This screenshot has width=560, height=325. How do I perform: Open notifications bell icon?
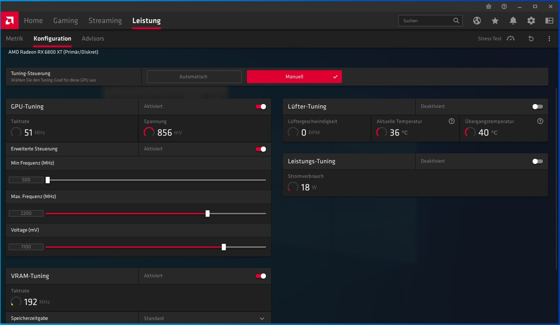pyautogui.click(x=513, y=21)
